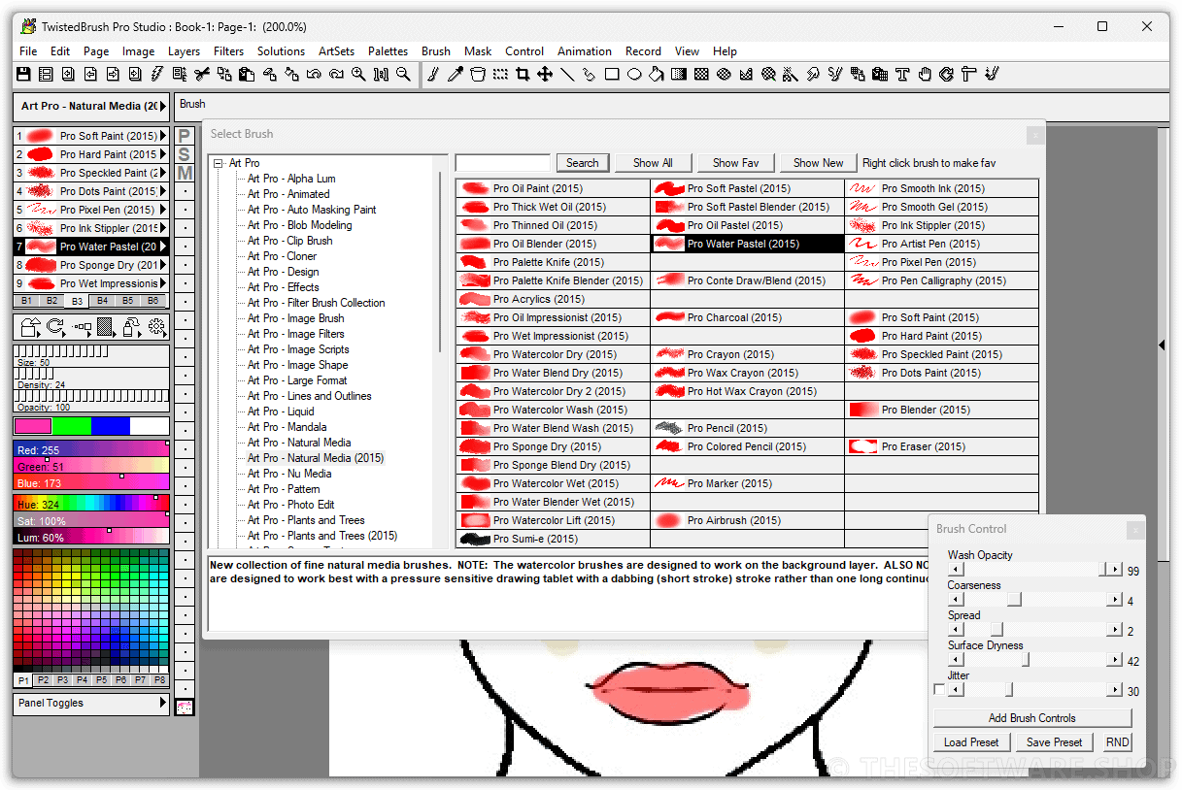Click the Search button in Select Brush
This screenshot has width=1182, height=790.
(582, 163)
